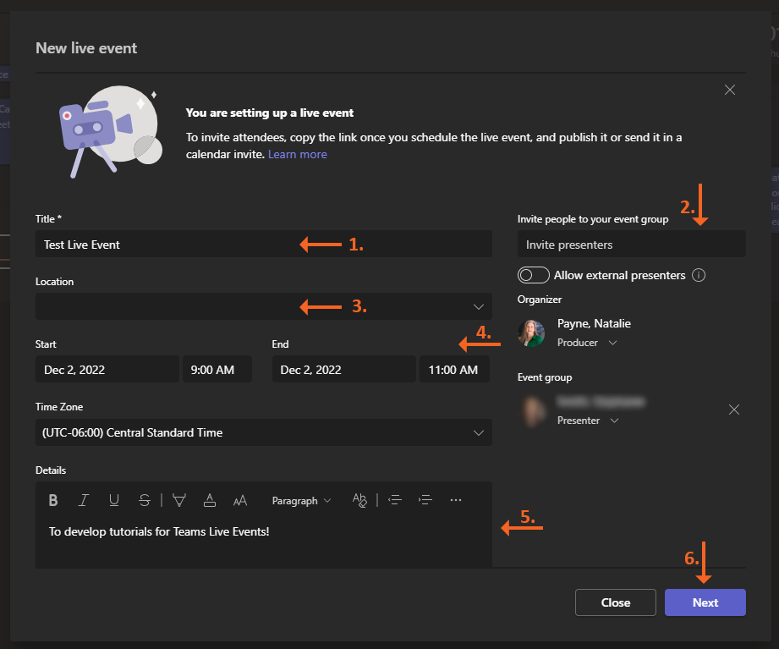779x649 pixels.
Task: Open the Learn more link
Action: (297, 154)
